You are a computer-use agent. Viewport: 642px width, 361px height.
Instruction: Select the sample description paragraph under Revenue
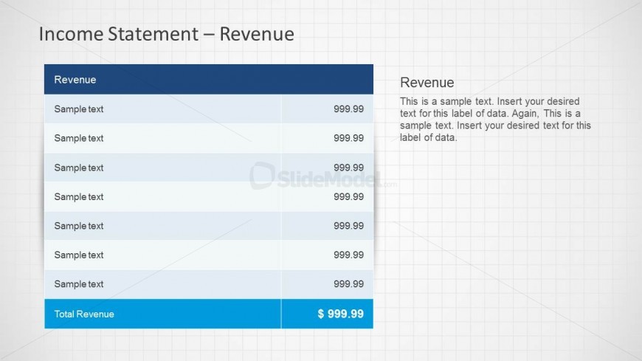click(495, 119)
